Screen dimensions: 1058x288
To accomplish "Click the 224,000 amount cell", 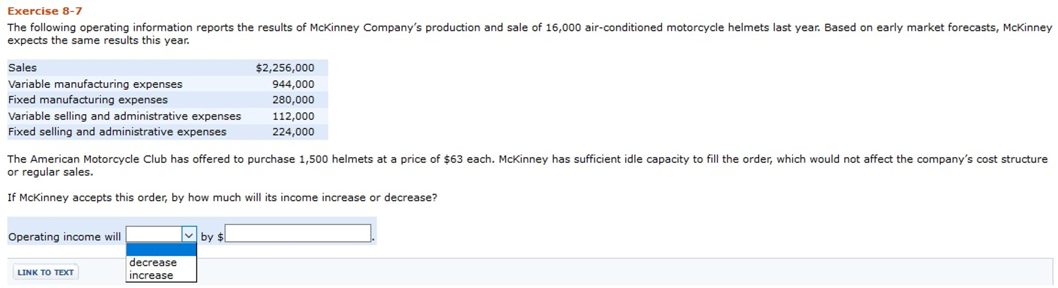I will 293,132.
